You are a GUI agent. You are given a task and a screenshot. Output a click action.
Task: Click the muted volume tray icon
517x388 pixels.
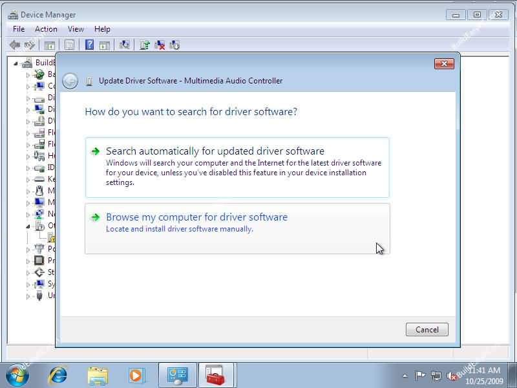tap(451, 376)
